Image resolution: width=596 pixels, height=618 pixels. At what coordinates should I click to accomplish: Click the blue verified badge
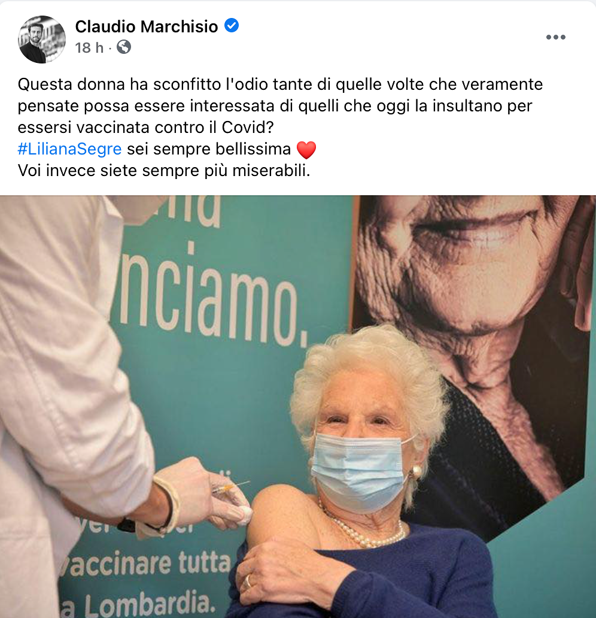(x=232, y=26)
